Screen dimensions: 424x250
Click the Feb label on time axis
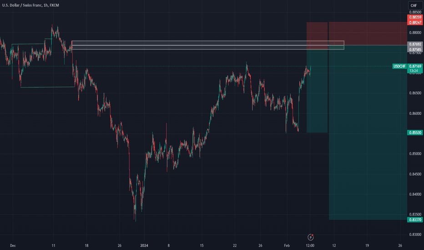[x=287, y=245]
